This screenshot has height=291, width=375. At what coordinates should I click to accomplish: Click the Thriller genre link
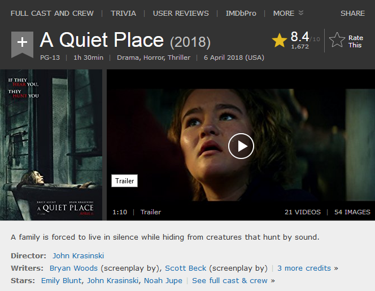pyautogui.click(x=179, y=58)
